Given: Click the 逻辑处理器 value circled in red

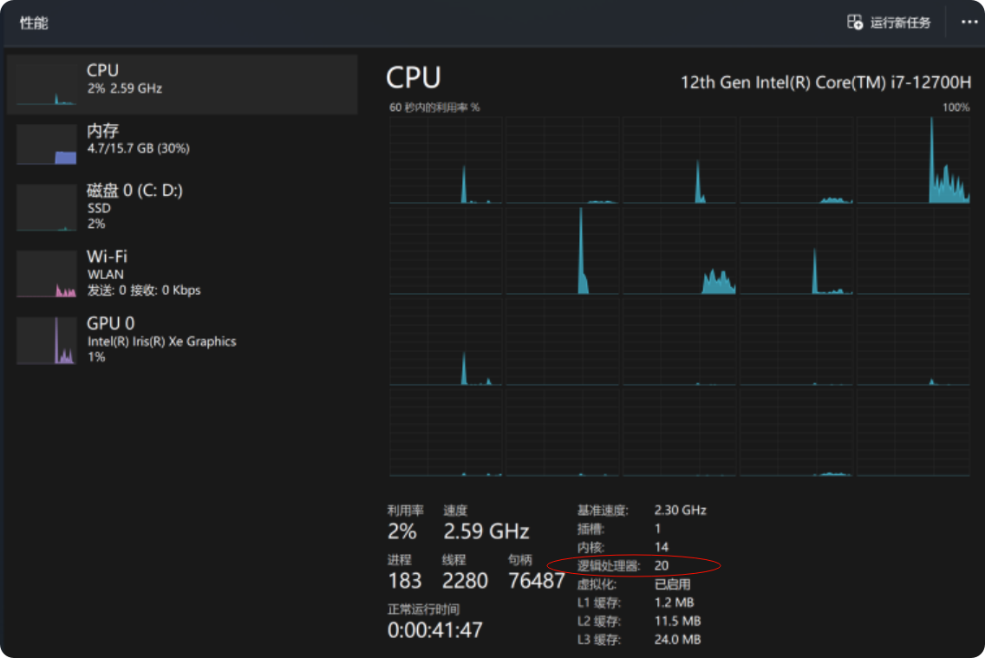Looking at the screenshot, I should point(662,566).
